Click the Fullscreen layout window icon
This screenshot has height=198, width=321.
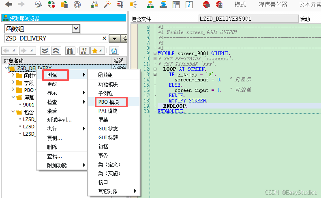click(176, 4)
